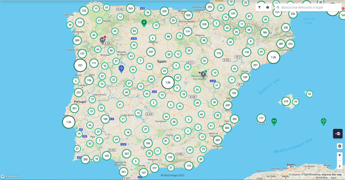Center map on my current location
The width and height of the screenshot is (345, 180).
point(340,146)
